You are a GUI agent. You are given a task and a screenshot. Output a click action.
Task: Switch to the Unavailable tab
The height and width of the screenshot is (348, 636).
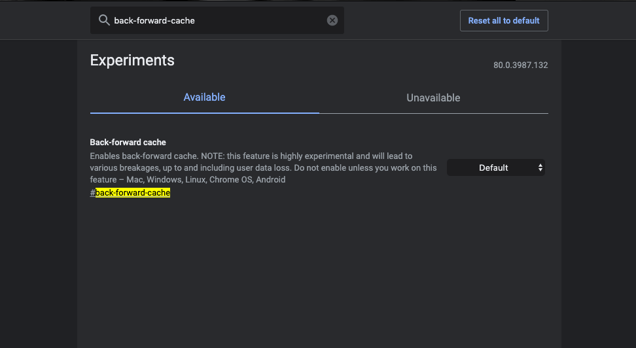433,97
